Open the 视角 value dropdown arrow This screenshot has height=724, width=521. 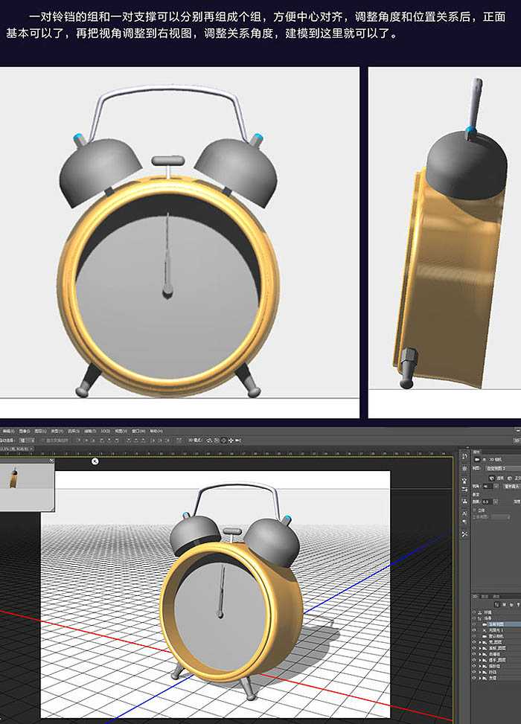click(x=496, y=486)
